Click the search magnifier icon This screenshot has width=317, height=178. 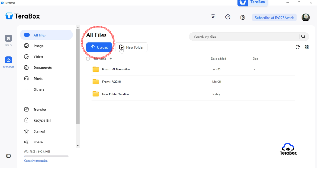click(x=303, y=37)
